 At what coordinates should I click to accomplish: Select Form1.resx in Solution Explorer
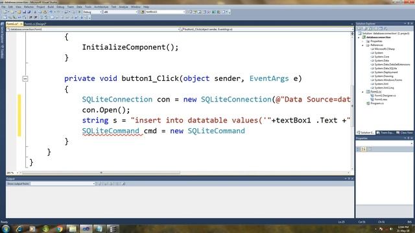(381, 100)
